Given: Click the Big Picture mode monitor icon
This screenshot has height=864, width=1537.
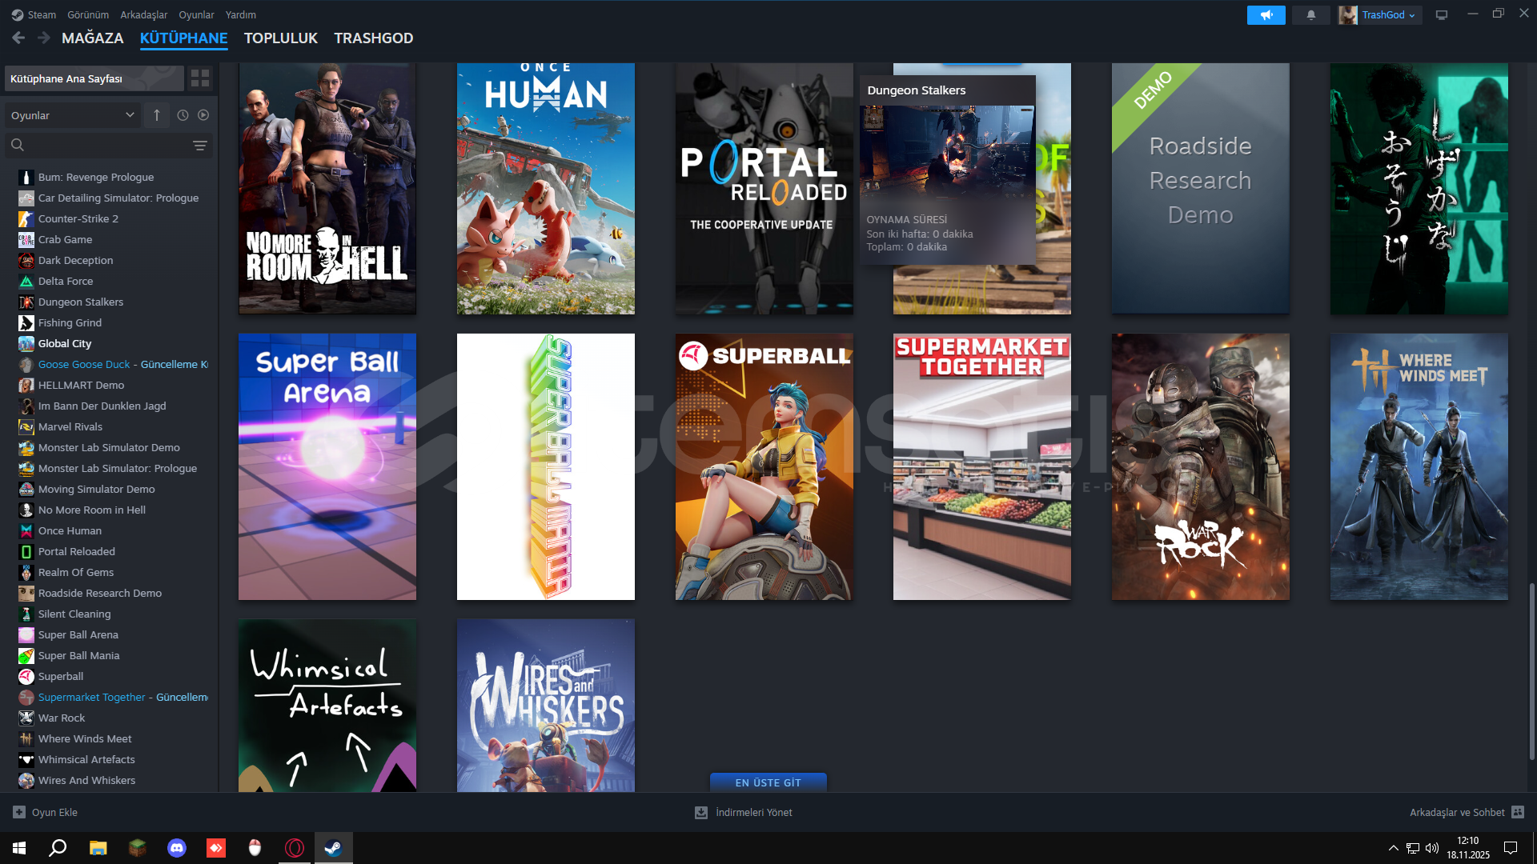Looking at the screenshot, I should click(1442, 15).
